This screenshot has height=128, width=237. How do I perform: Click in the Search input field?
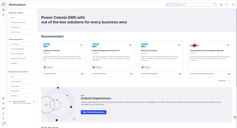click(x=196, y=5)
